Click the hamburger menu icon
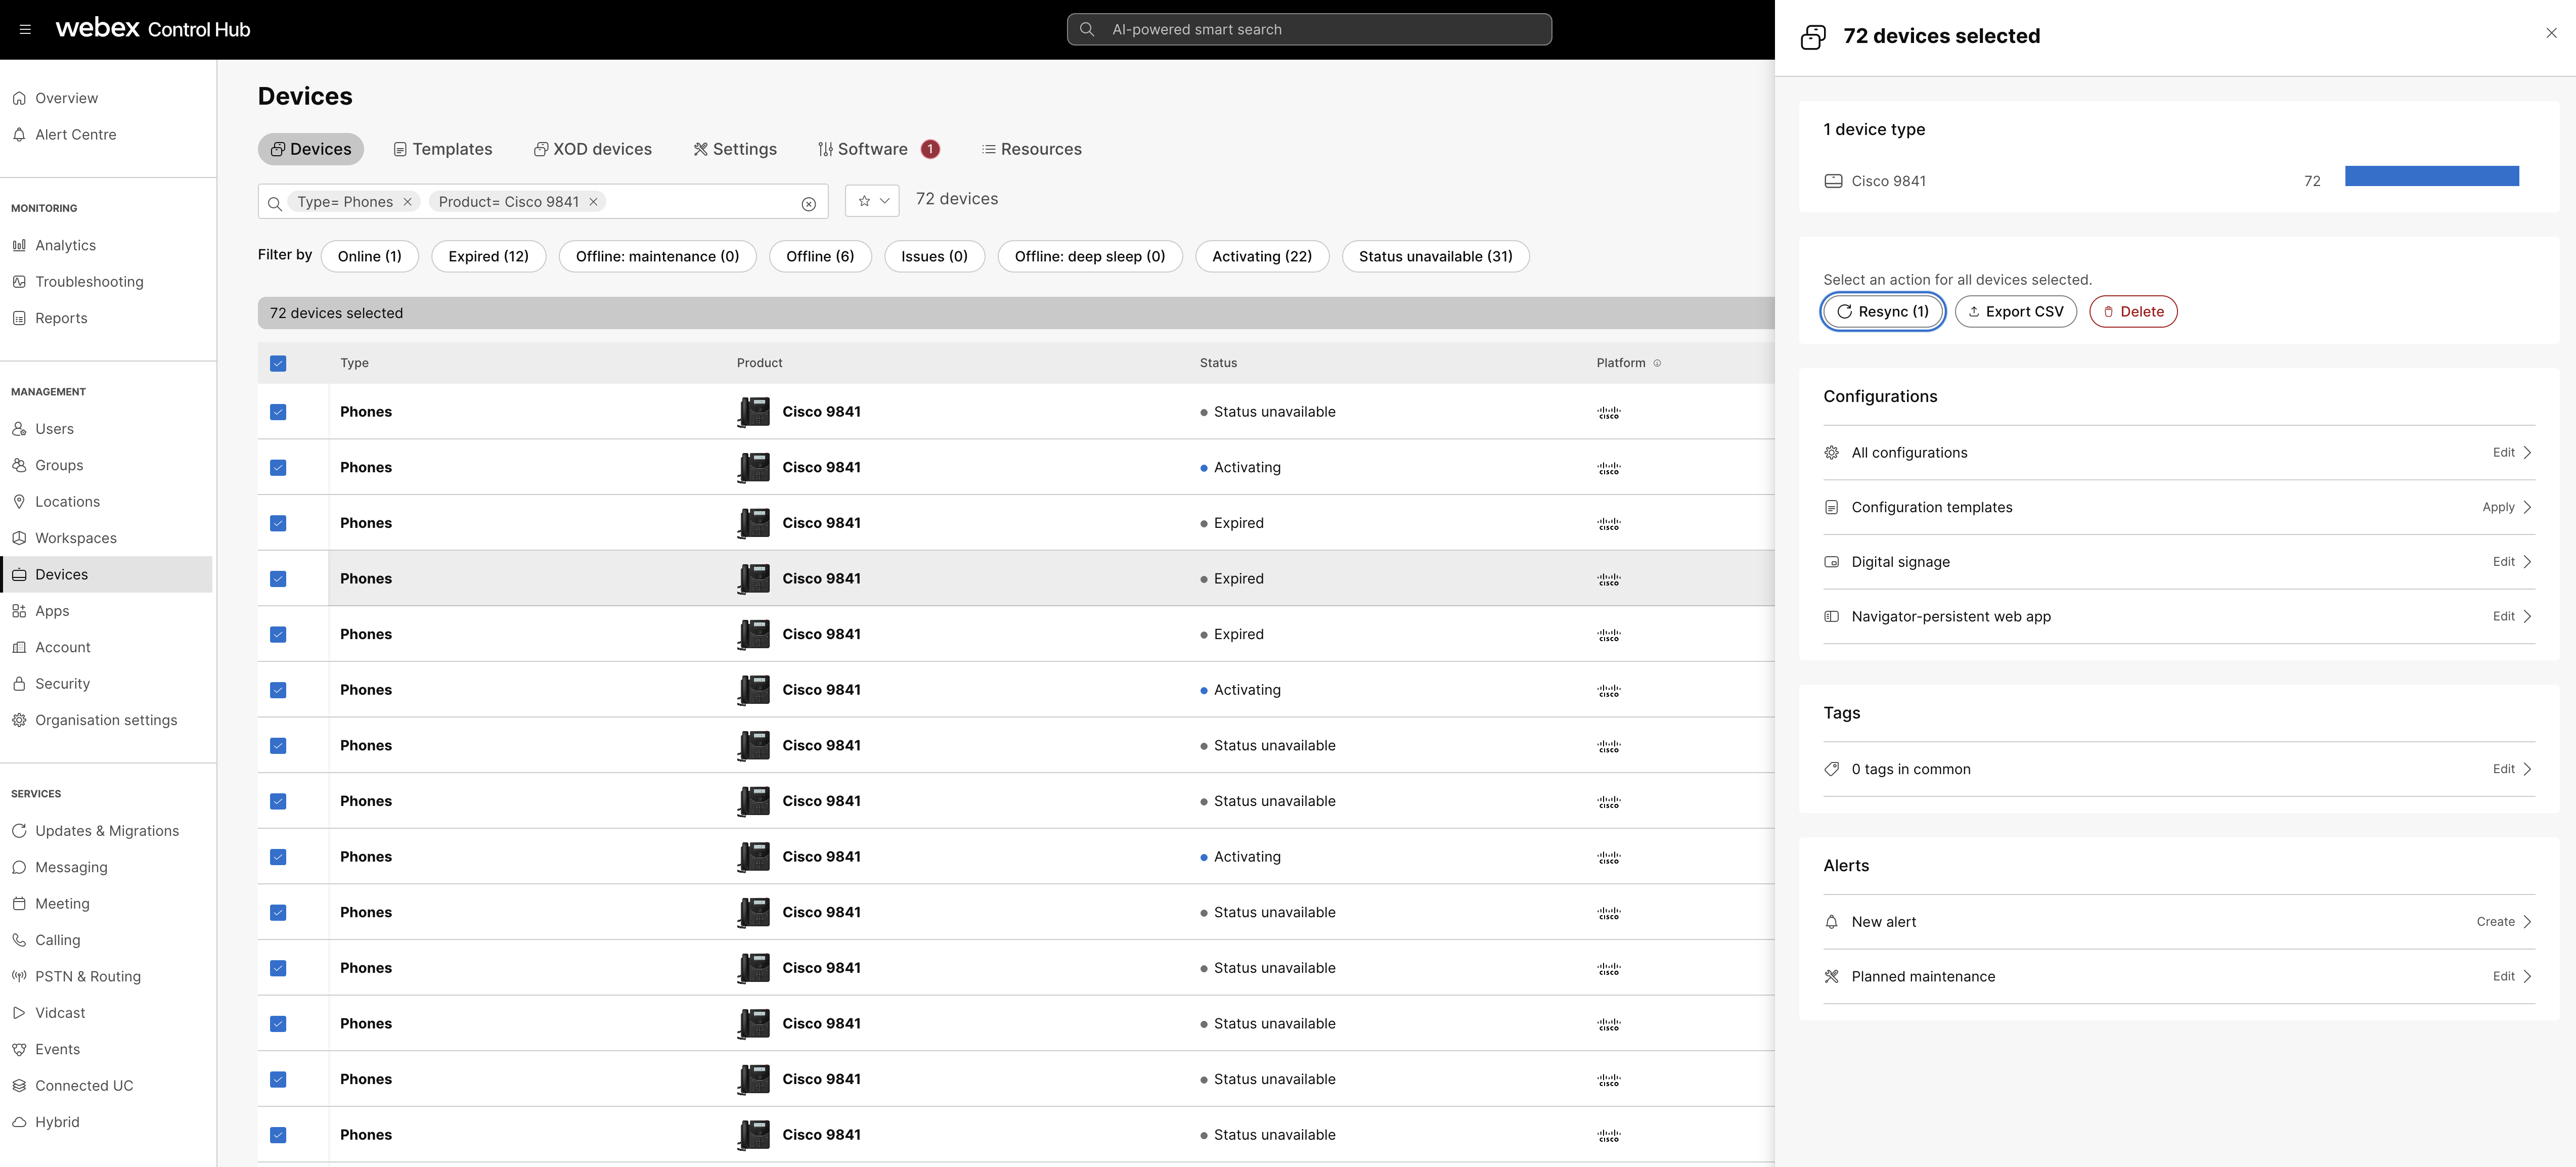The height and width of the screenshot is (1167, 2576). click(25, 30)
